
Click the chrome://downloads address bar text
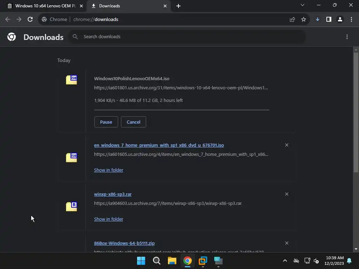pos(96,20)
